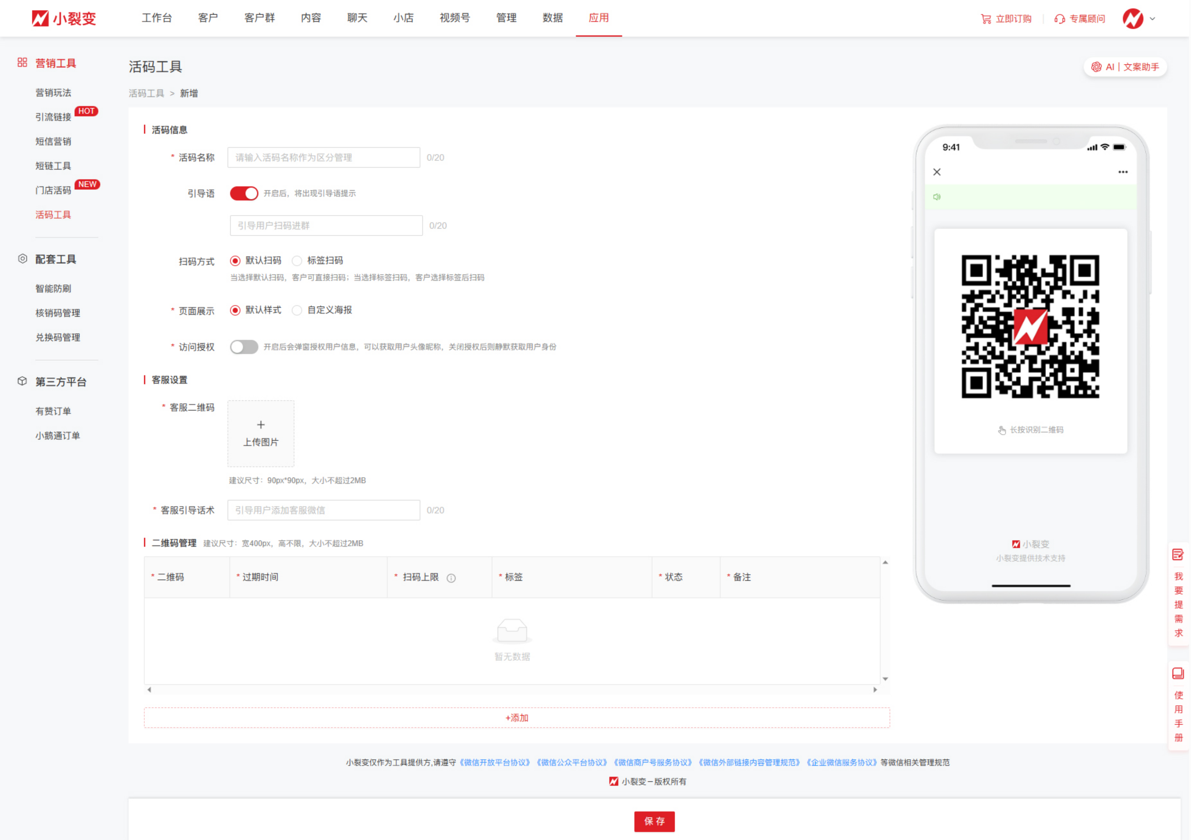Viewport: 1191px width, 840px height.
Task: Click the 使用手册 manual icon
Action: (x=1178, y=674)
